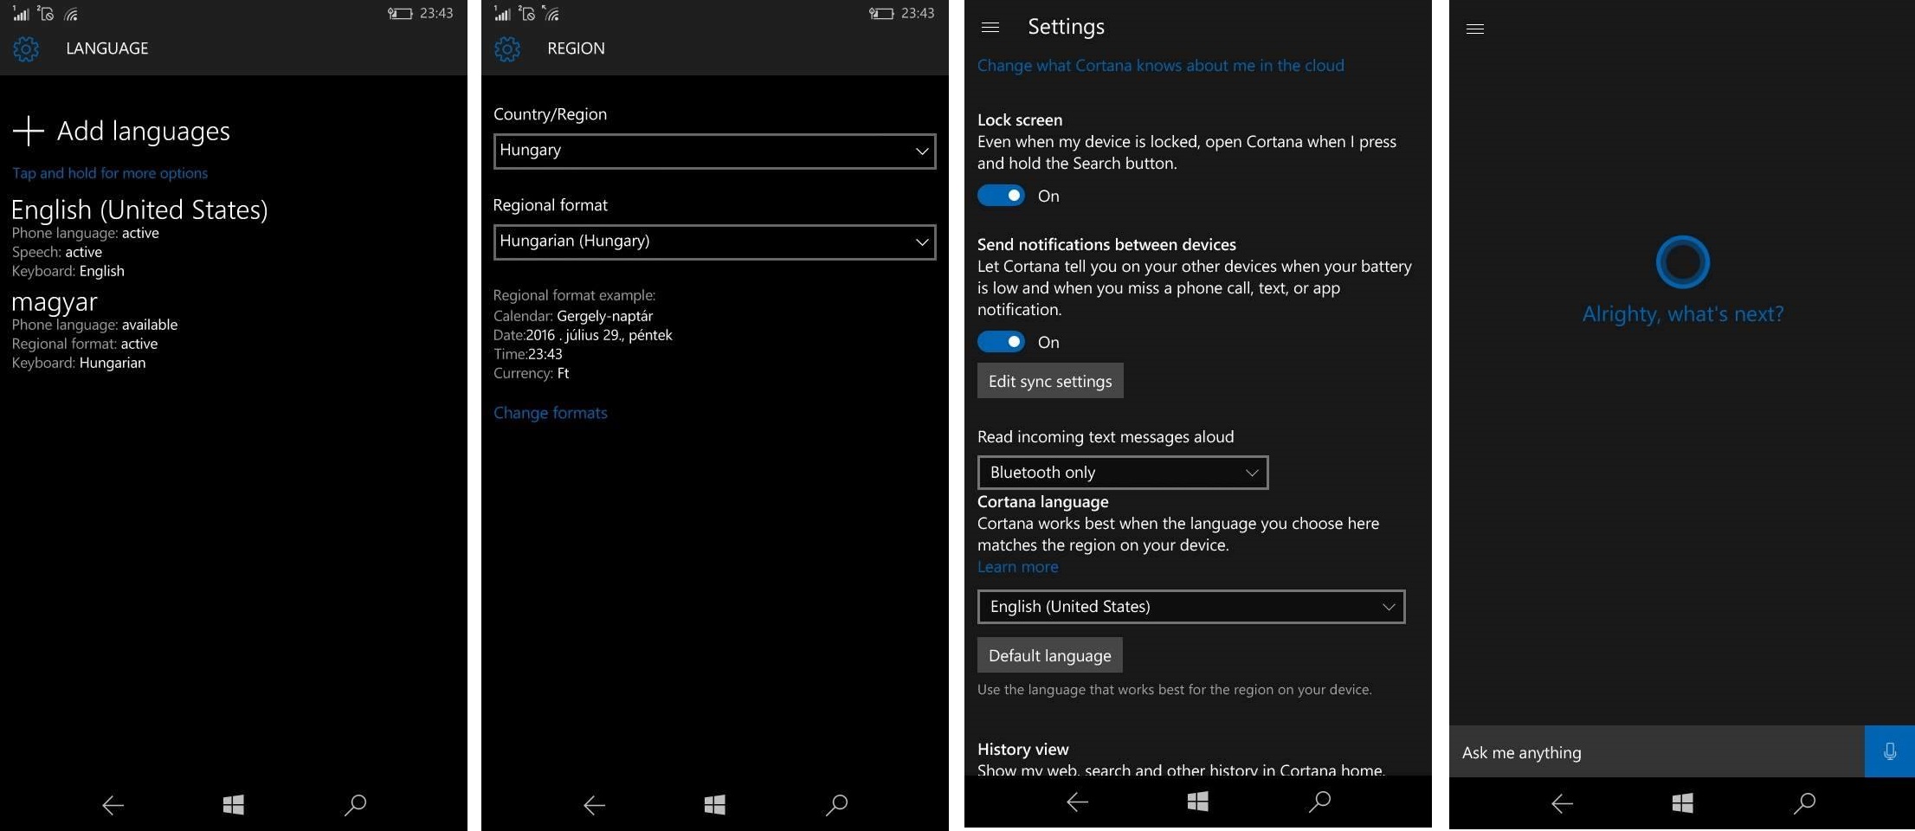Screen dimensions: 1915x831
Task: Tap the Search magnifier on the REGION screen
Action: click(836, 805)
